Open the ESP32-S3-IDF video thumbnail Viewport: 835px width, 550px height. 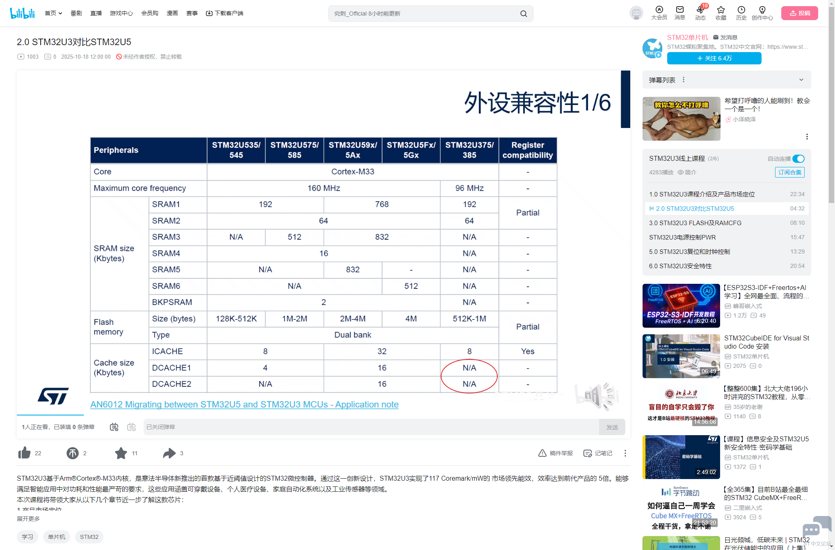pyautogui.click(x=681, y=306)
